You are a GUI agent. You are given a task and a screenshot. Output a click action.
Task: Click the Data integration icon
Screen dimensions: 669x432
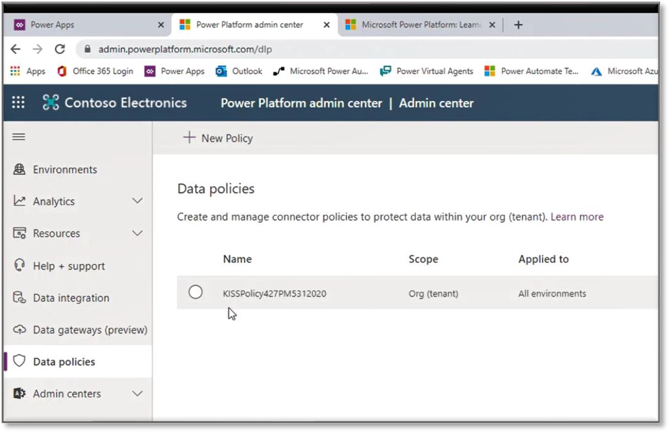click(x=19, y=297)
